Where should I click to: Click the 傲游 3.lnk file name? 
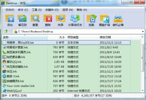coord(13,76)
